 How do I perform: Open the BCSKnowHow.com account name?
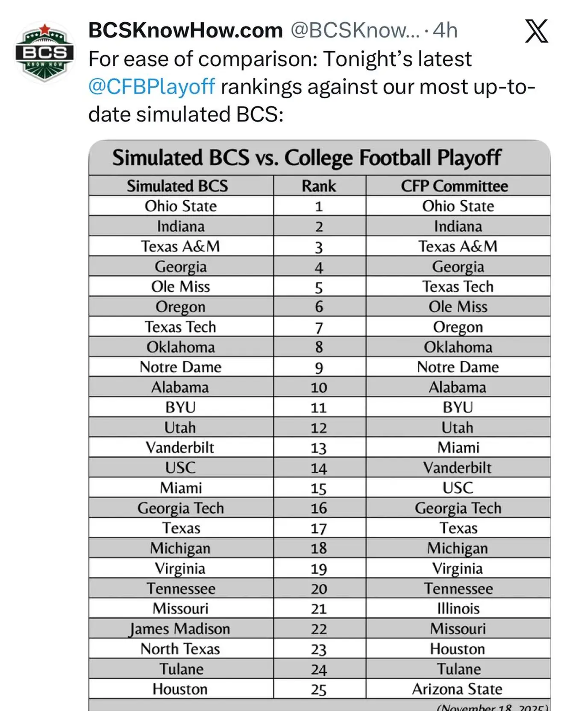click(x=185, y=30)
